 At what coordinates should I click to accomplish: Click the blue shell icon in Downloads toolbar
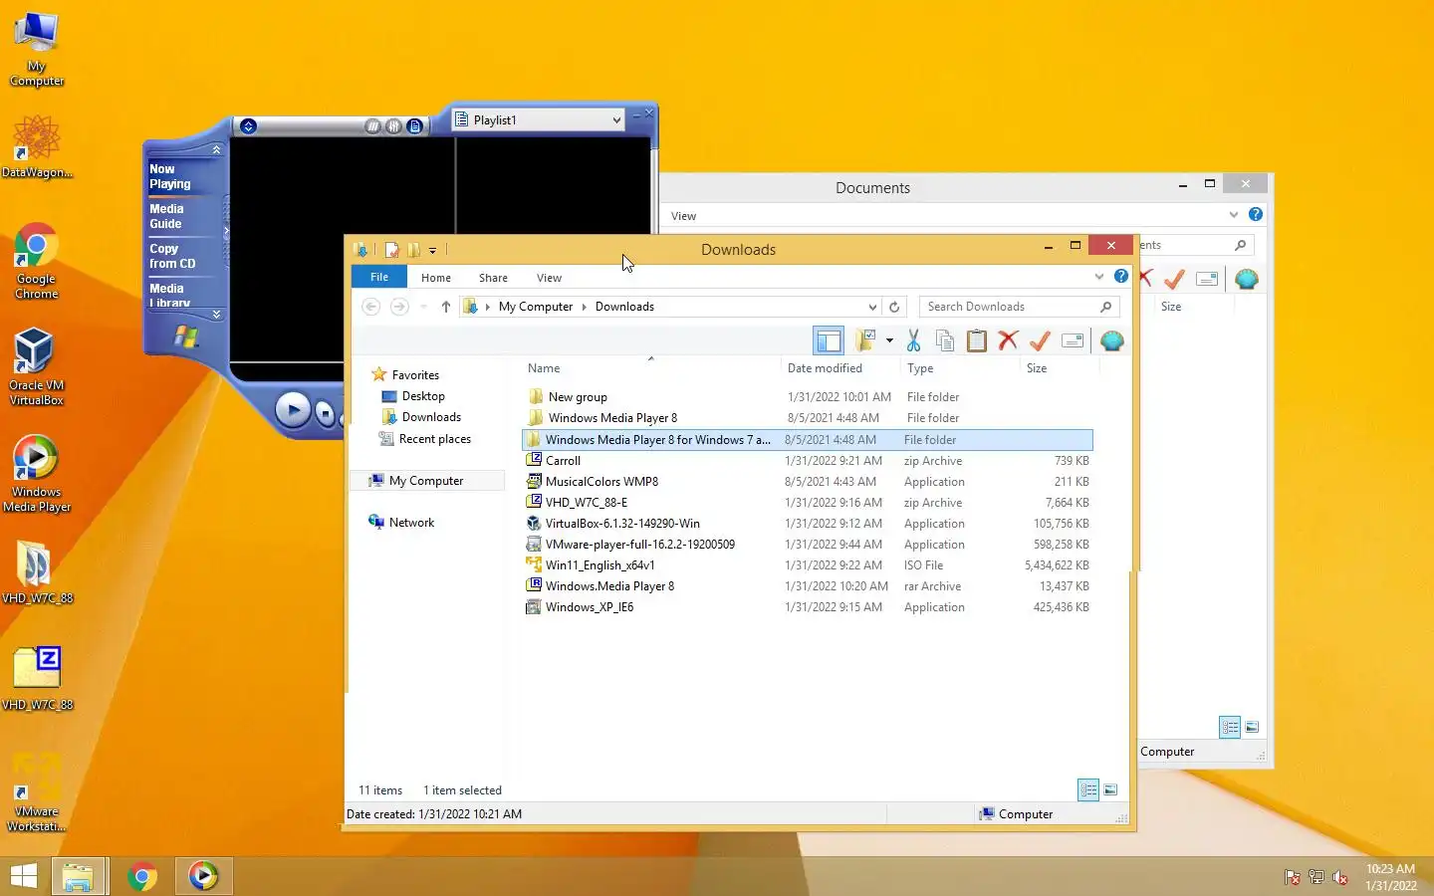coord(1112,340)
